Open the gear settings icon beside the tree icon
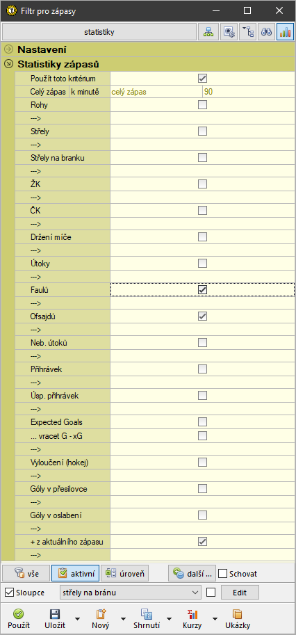The width and height of the screenshot is (296, 635). tap(229, 32)
